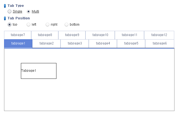Switch to the tabpage1 tab

(x=18, y=43)
